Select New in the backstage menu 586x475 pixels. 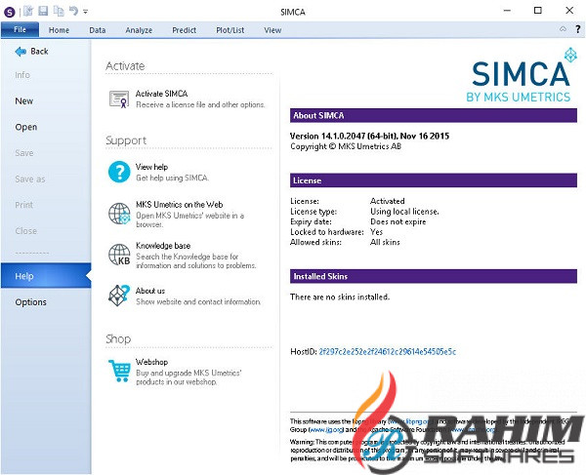click(23, 101)
